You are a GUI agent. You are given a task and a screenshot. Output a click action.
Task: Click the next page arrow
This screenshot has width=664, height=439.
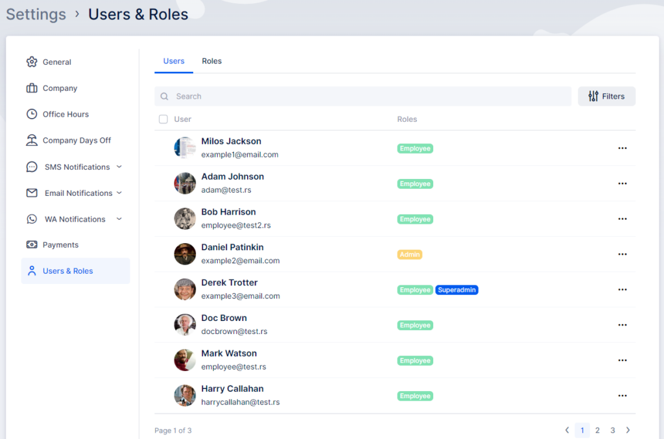[x=628, y=430]
